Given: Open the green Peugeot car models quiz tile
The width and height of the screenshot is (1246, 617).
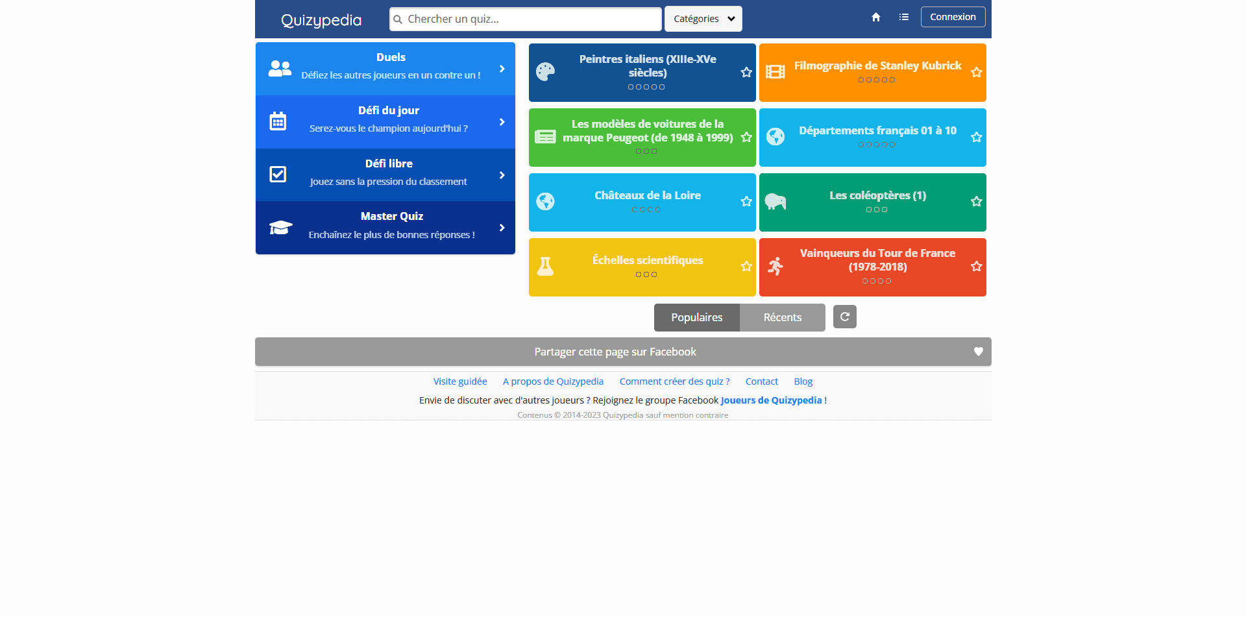Looking at the screenshot, I should [646, 137].
